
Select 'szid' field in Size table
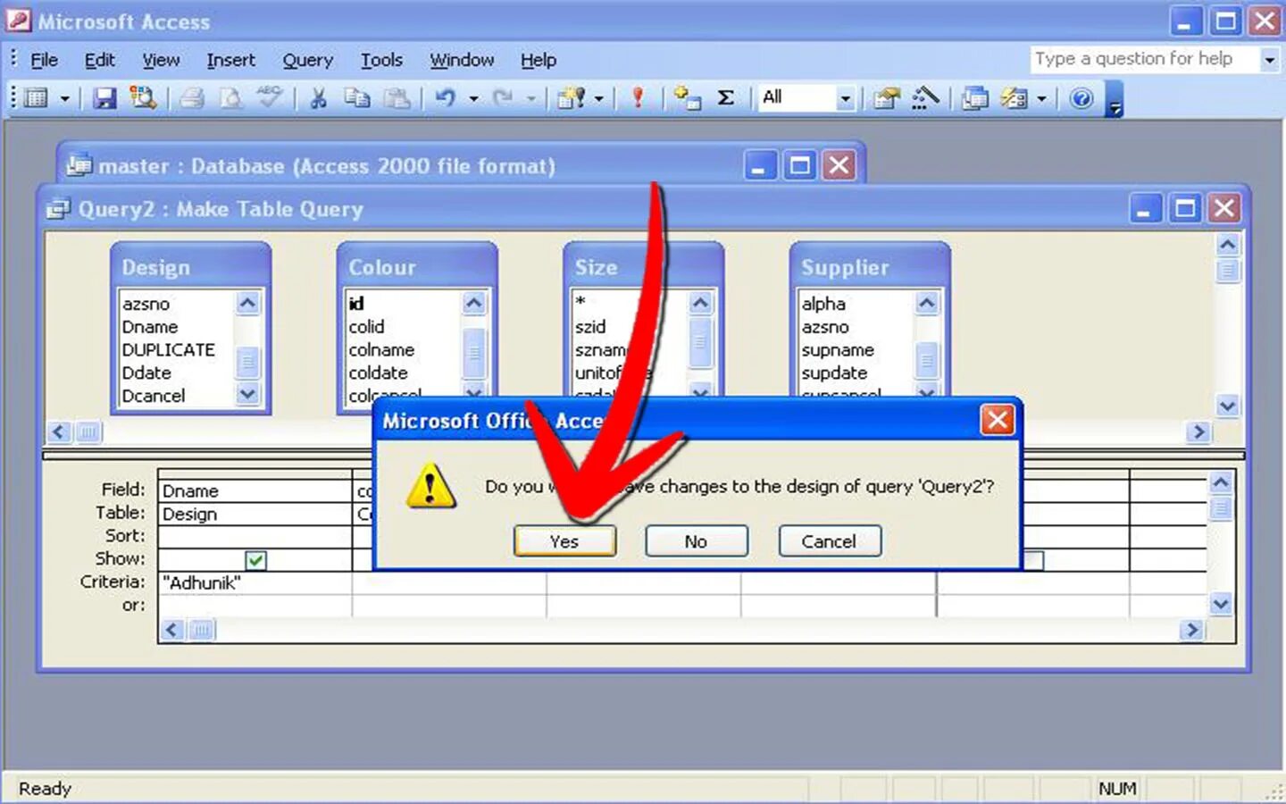(590, 327)
